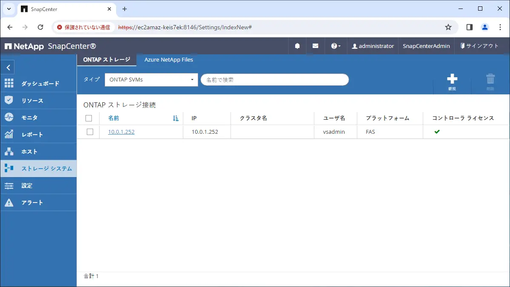Click the ユーザ名 column header

(334, 118)
